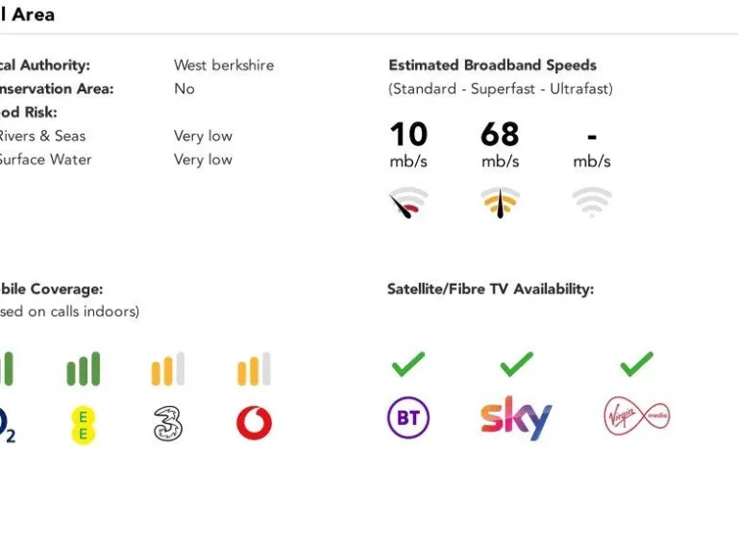Screen dimensions: 738x554
Task: Click the Virgin Media logo
Action: 636,416
